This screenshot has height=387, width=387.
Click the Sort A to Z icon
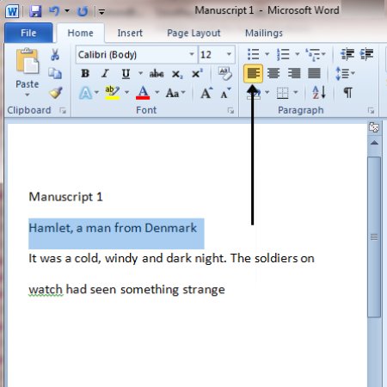(319, 93)
